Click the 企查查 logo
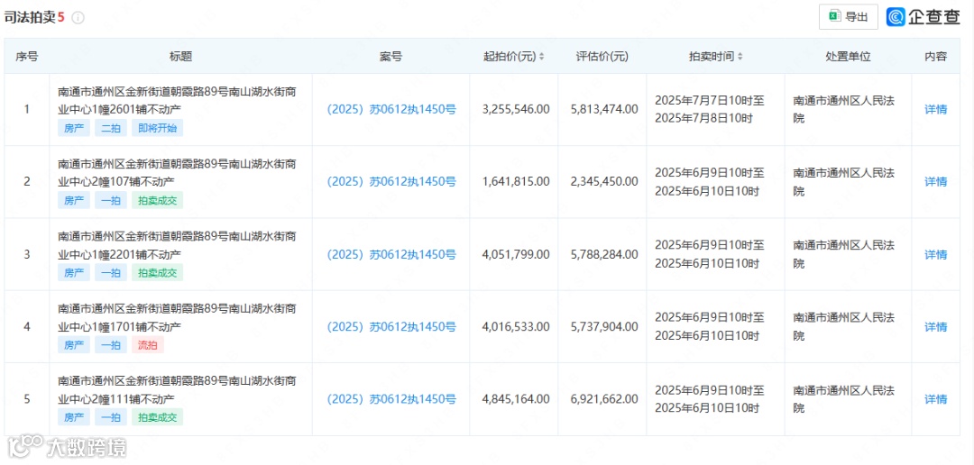974x465 pixels. click(x=923, y=17)
